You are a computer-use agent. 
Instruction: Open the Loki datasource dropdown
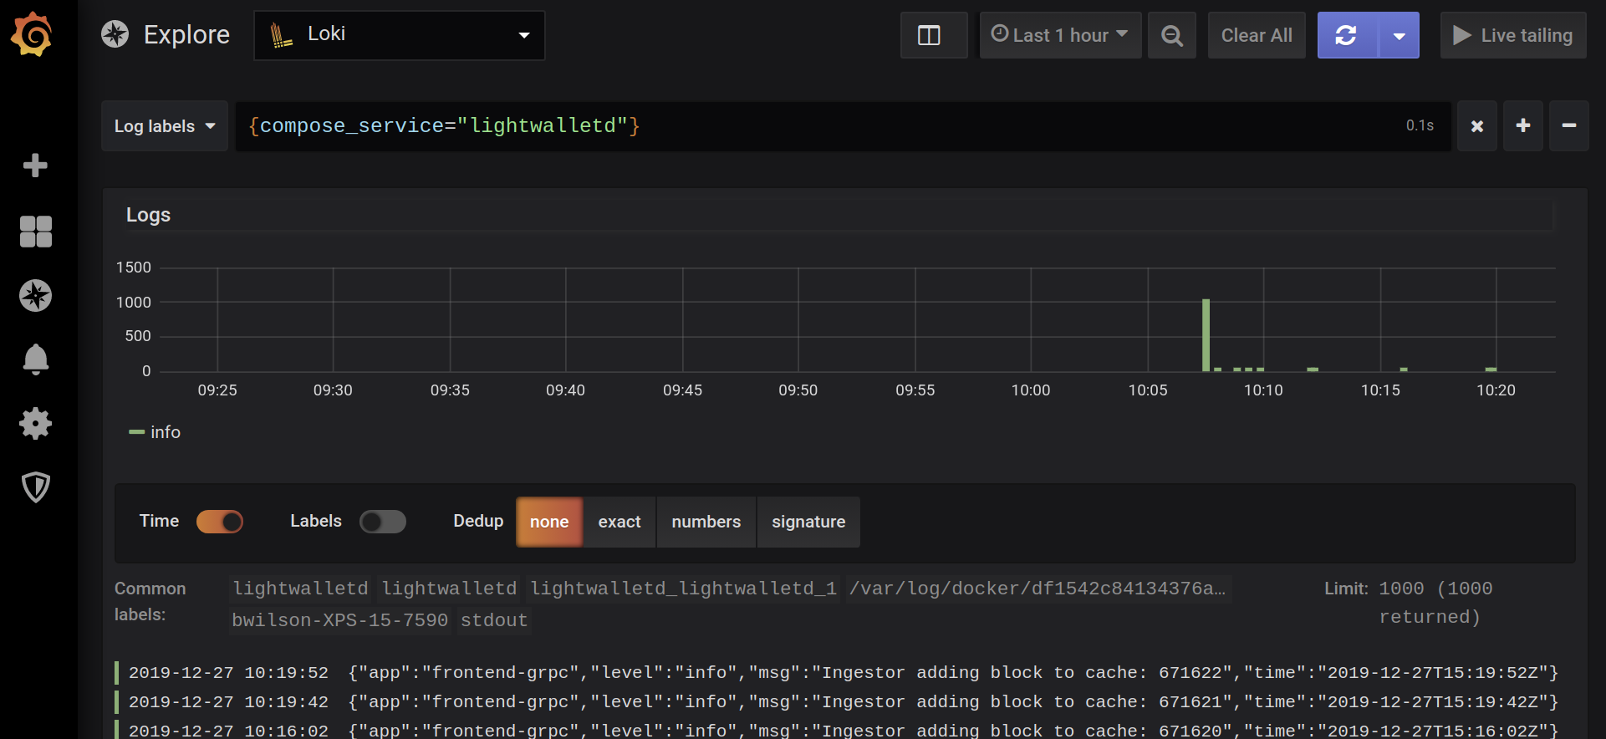pyautogui.click(x=400, y=35)
